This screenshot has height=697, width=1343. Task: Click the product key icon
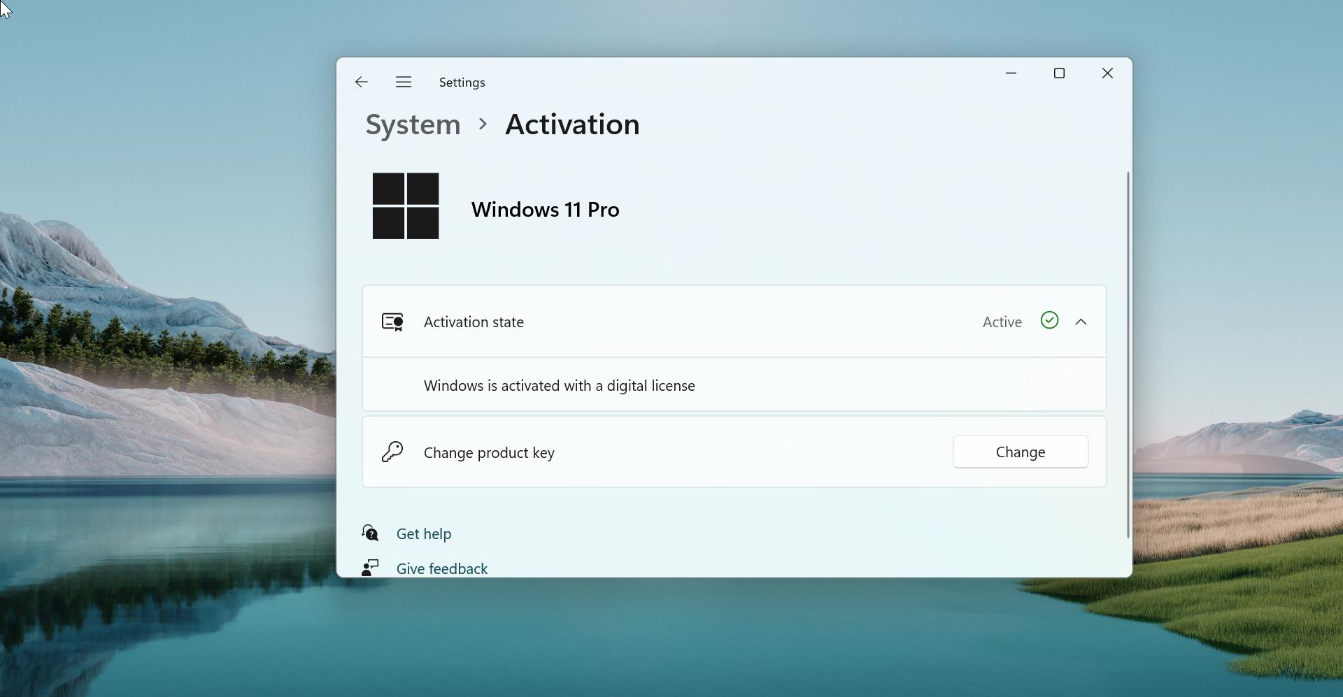pyautogui.click(x=392, y=452)
